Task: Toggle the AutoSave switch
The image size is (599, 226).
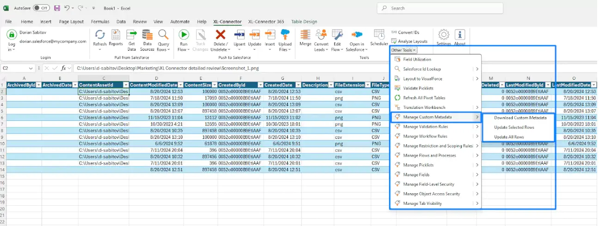Action: click(42, 8)
